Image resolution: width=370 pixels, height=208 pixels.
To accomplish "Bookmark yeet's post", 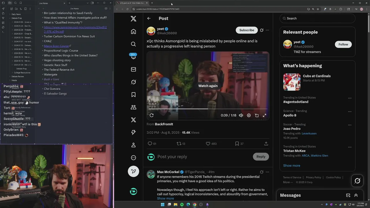I will pos(237,144).
